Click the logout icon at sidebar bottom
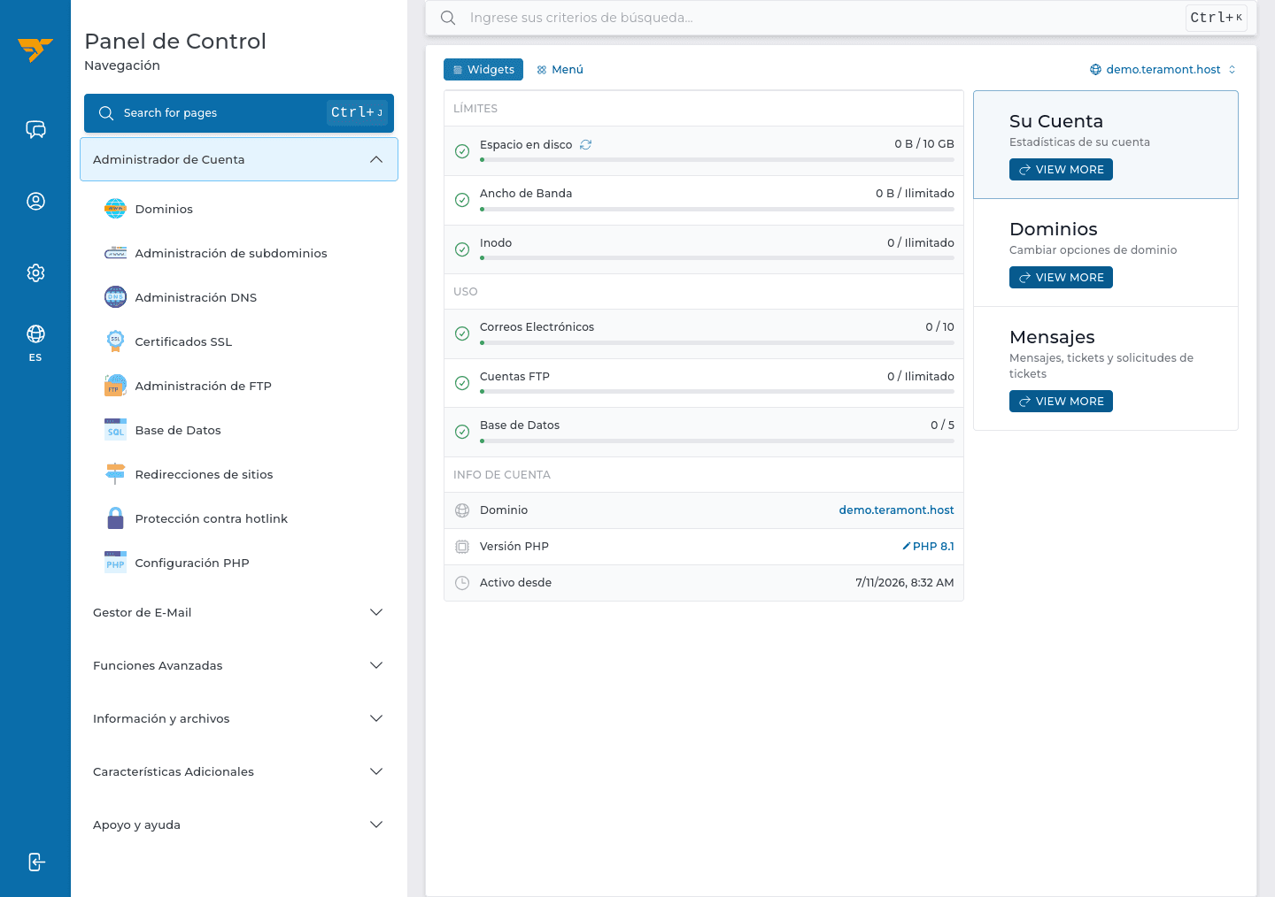This screenshot has width=1275, height=897. coord(35,862)
